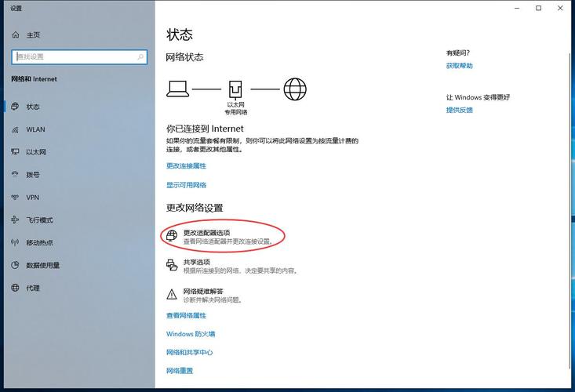
Task: Click the 数据使用量 pie chart icon
Action: [15, 265]
